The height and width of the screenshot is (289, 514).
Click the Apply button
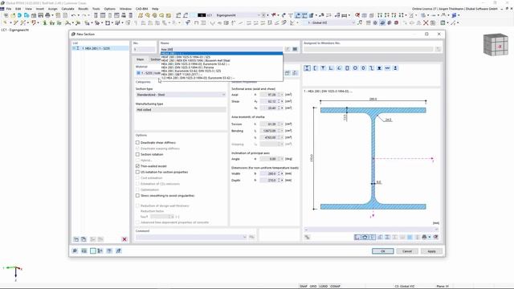pos(431,251)
